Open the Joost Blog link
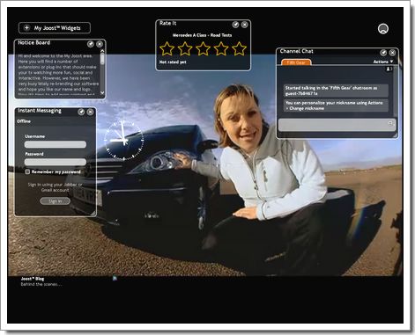 [x=33, y=279]
